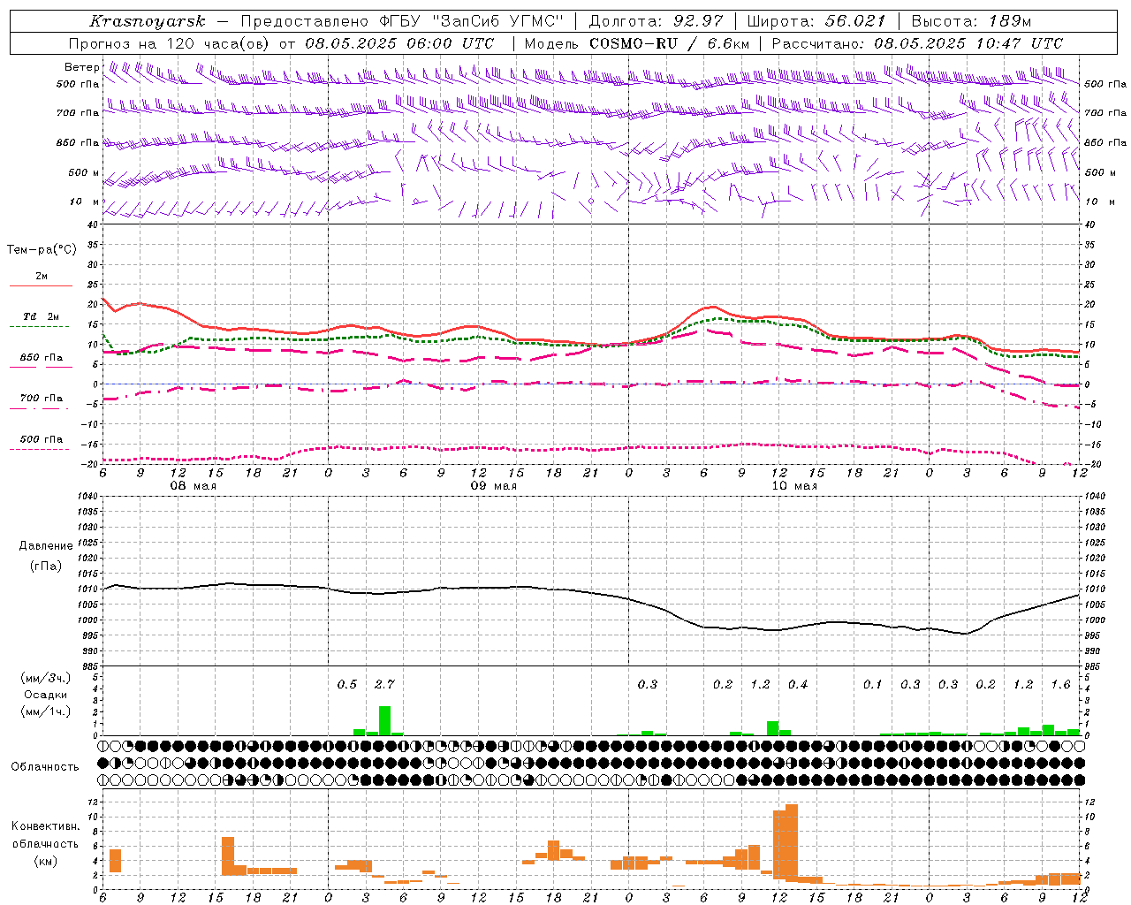Click the '0.1' precipitation amount value
Image resolution: width=1131 pixels, height=905 pixels.
click(x=873, y=685)
